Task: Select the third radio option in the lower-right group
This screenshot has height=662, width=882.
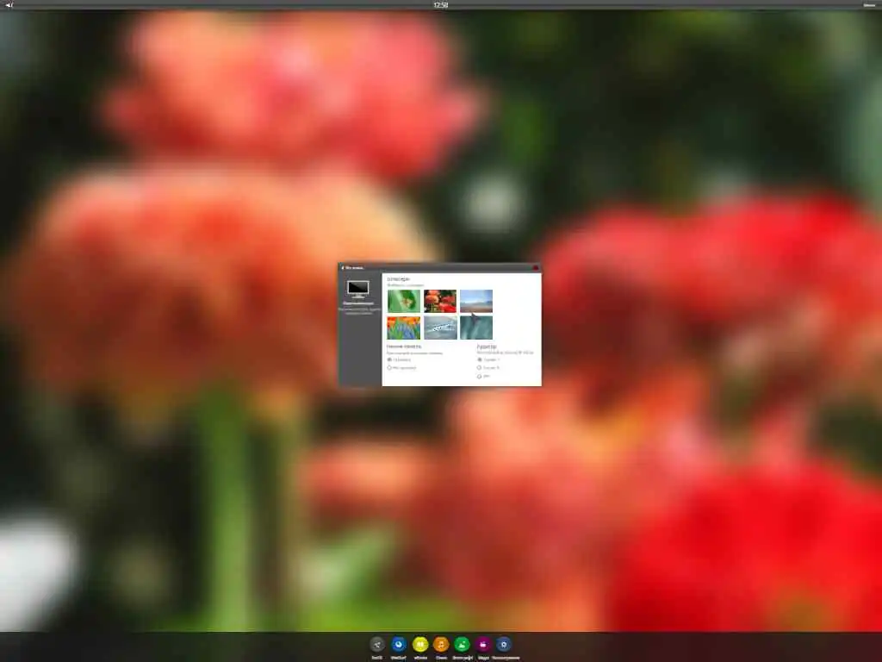Action: pos(480,376)
